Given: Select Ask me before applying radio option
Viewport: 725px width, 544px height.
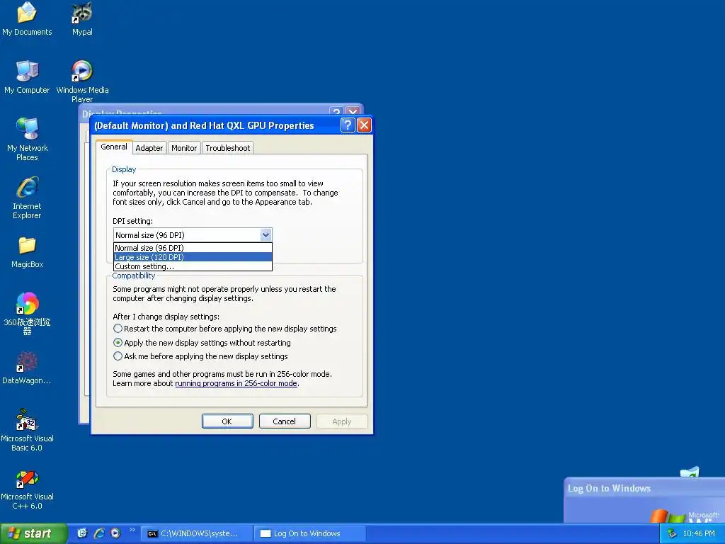Looking at the screenshot, I should click(x=118, y=356).
